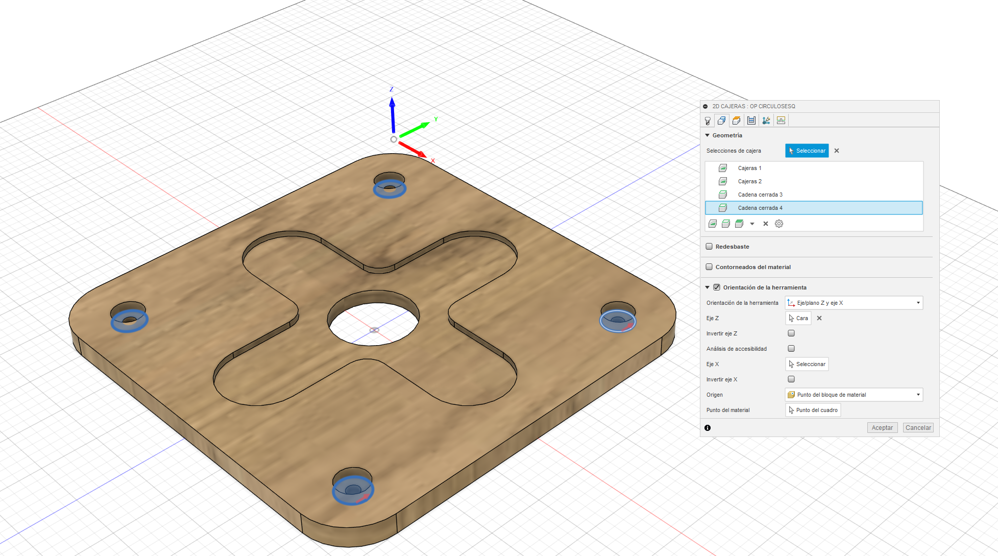Select the left corner hole on the board
The width and height of the screenshot is (998, 556).
tap(129, 317)
